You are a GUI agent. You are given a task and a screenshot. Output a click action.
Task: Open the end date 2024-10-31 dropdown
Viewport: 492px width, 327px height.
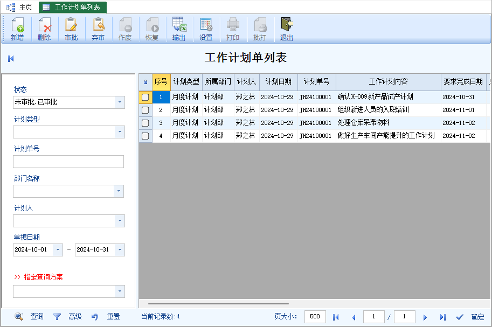[x=120, y=250]
